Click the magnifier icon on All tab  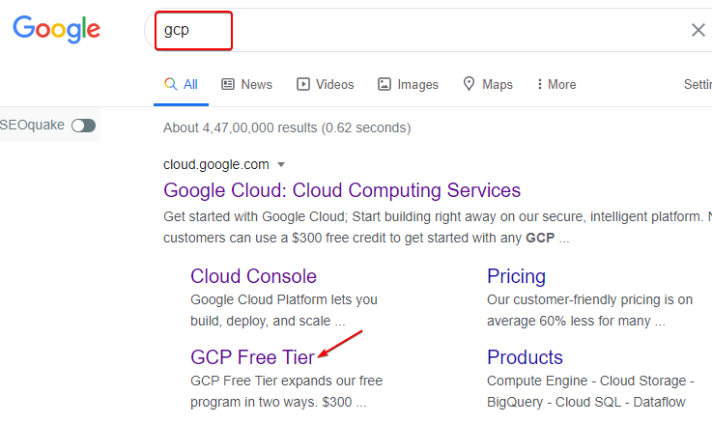click(x=170, y=84)
